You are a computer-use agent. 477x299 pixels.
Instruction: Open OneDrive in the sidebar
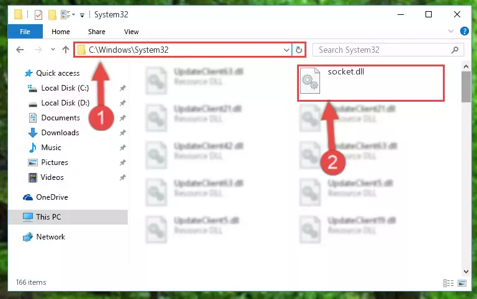pyautogui.click(x=51, y=197)
